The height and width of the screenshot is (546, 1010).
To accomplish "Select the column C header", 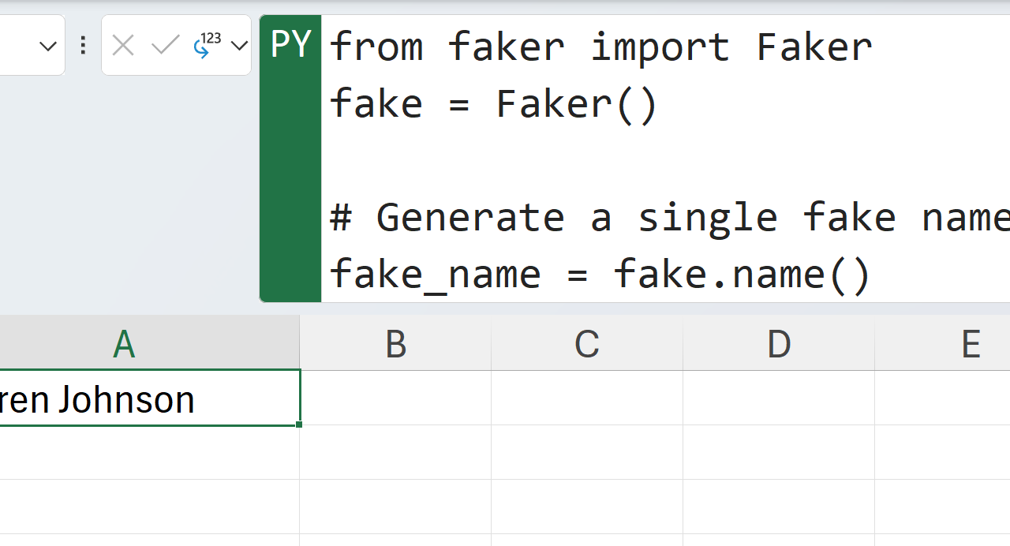I will [586, 344].
